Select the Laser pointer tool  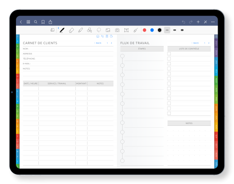tap(136, 30)
